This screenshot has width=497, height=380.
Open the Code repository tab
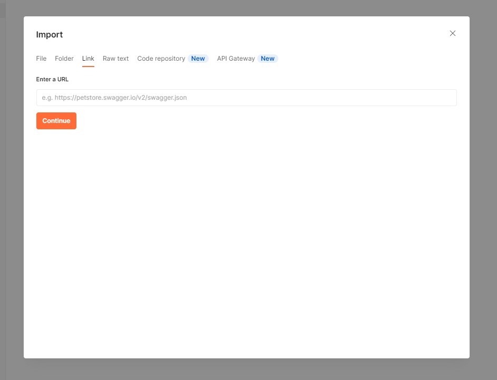(161, 59)
